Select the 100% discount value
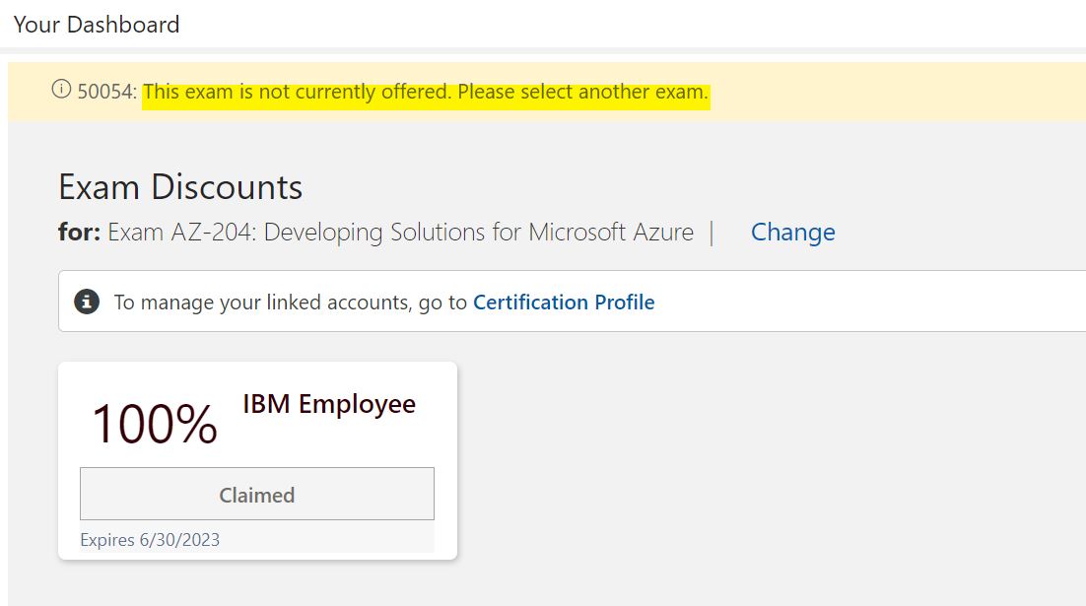1086x606 pixels. click(x=155, y=423)
